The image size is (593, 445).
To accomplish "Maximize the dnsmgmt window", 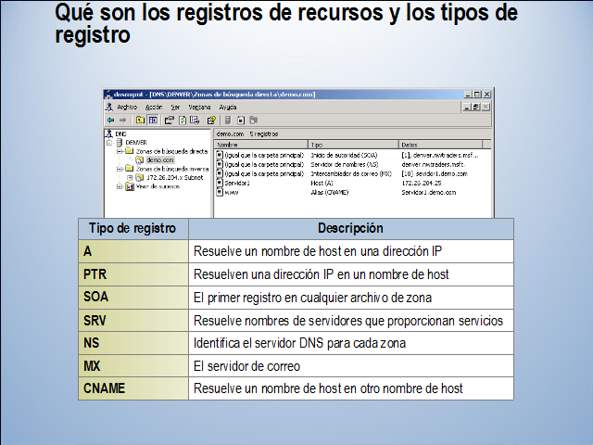I will [477, 95].
